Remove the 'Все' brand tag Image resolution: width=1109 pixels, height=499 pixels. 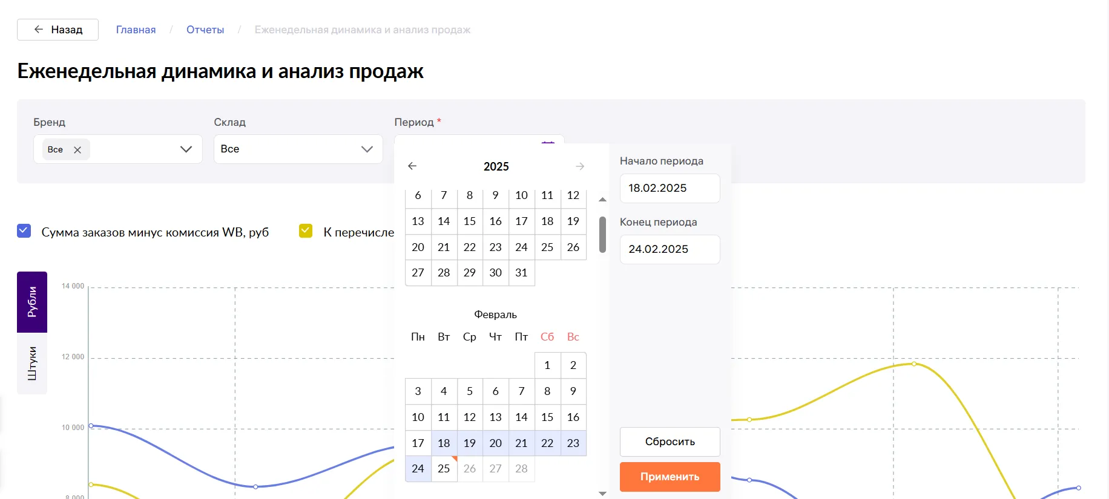pos(77,150)
